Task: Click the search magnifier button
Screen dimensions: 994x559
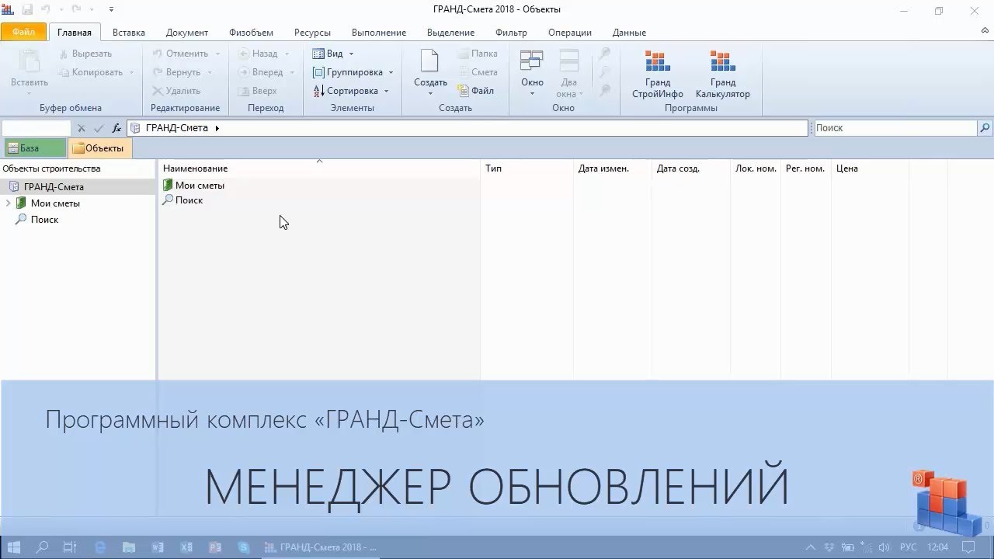Action: pyautogui.click(x=985, y=128)
